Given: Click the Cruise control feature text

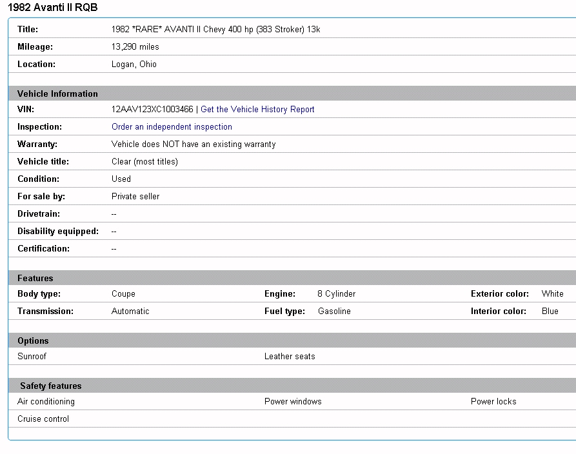Looking at the screenshot, I should pos(43,419).
